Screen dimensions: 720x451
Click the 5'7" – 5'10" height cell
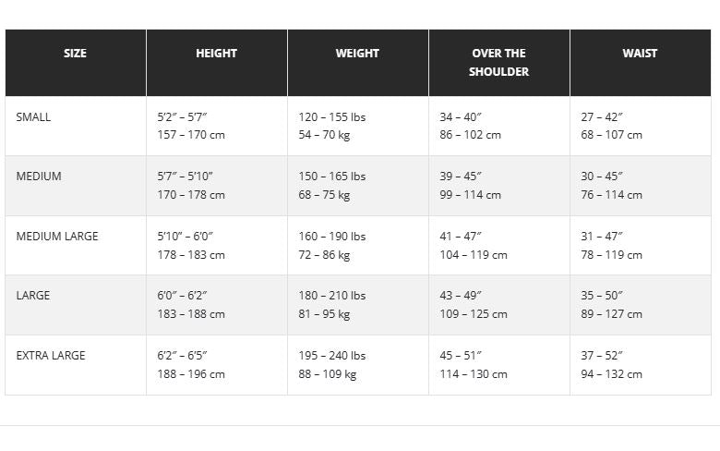185,177
